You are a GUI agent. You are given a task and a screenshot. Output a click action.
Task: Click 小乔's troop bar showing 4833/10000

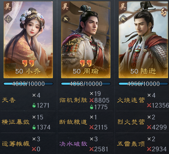pos(28,84)
